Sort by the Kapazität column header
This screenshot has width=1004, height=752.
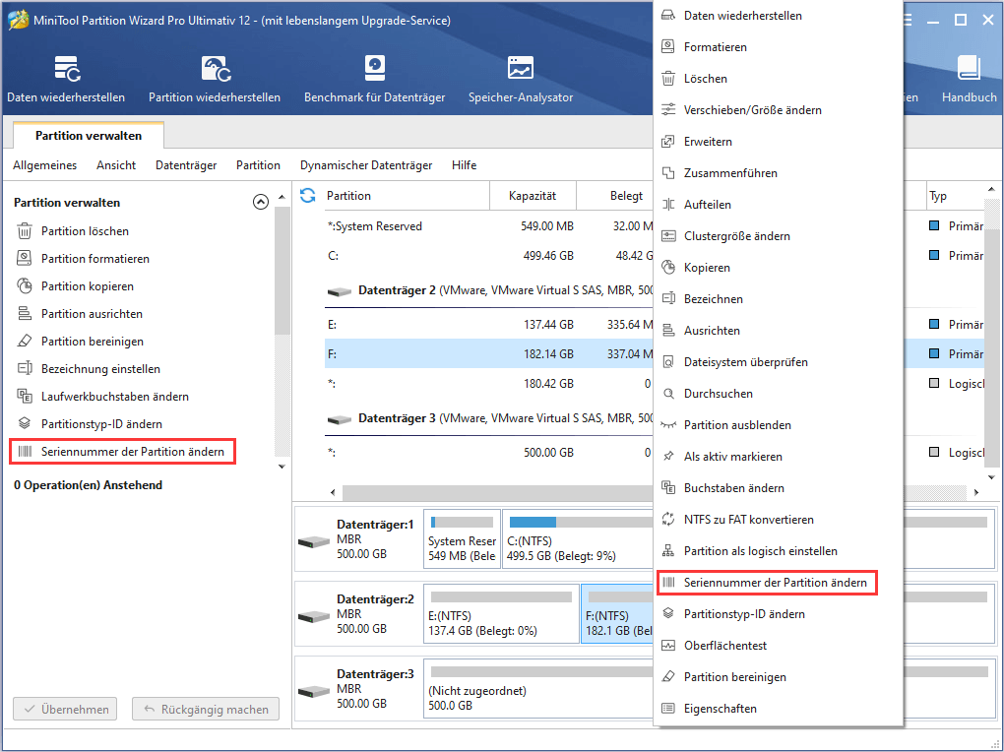pyautogui.click(x=532, y=196)
